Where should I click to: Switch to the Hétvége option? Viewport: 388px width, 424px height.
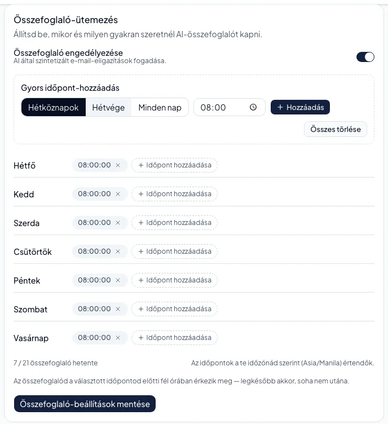coord(108,107)
